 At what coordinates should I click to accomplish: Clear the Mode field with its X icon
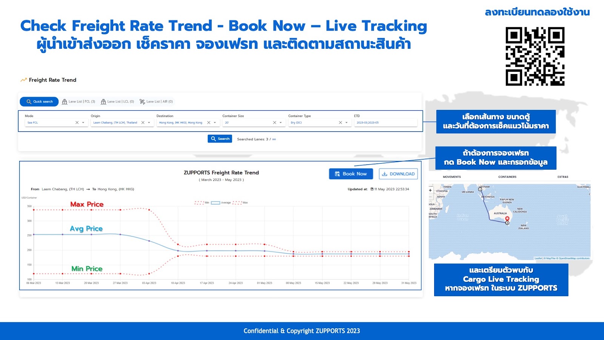pos(77,123)
